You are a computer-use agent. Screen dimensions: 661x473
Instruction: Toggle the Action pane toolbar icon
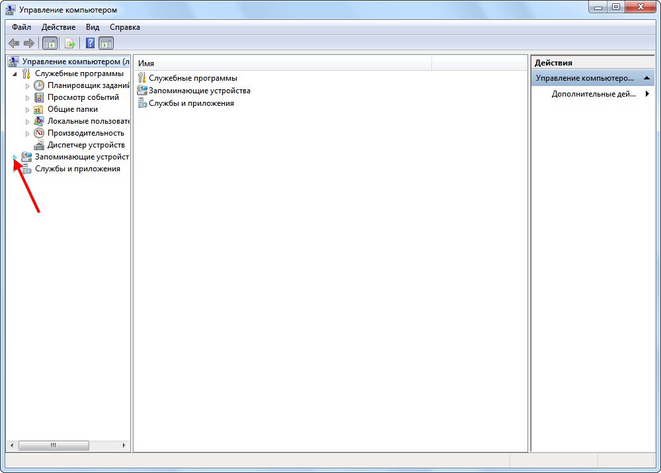106,43
